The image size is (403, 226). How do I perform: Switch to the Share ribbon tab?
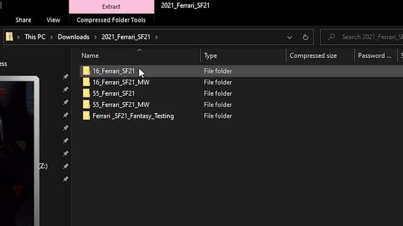coord(23,20)
